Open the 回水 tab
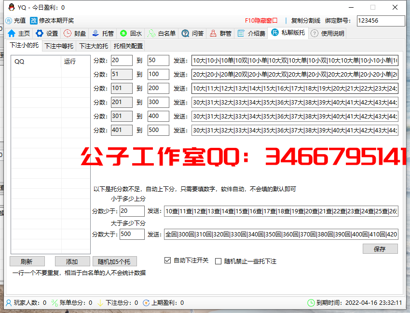This screenshot has height=313, width=410. (x=131, y=33)
